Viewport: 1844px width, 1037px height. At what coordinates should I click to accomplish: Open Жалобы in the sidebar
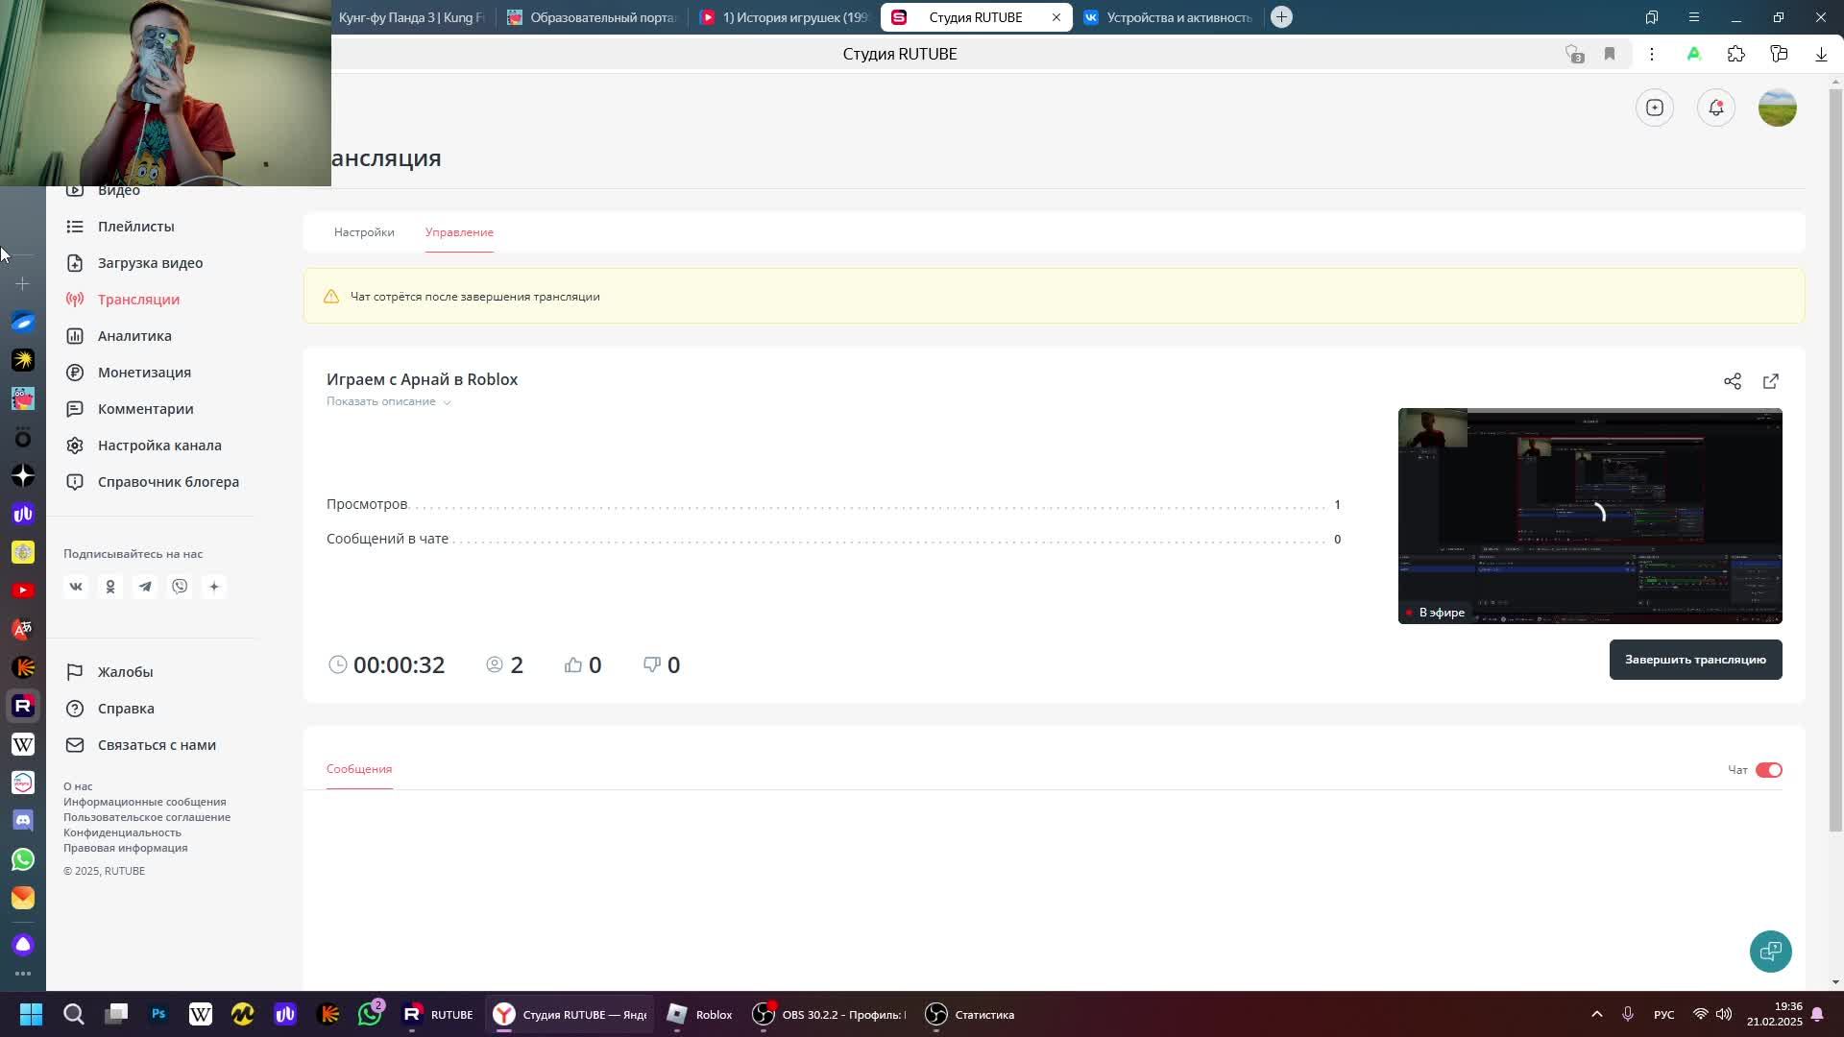125,672
